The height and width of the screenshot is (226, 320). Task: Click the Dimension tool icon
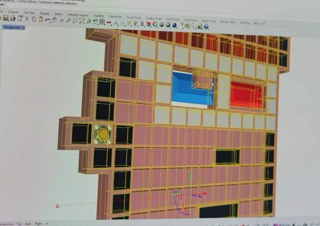point(194,26)
